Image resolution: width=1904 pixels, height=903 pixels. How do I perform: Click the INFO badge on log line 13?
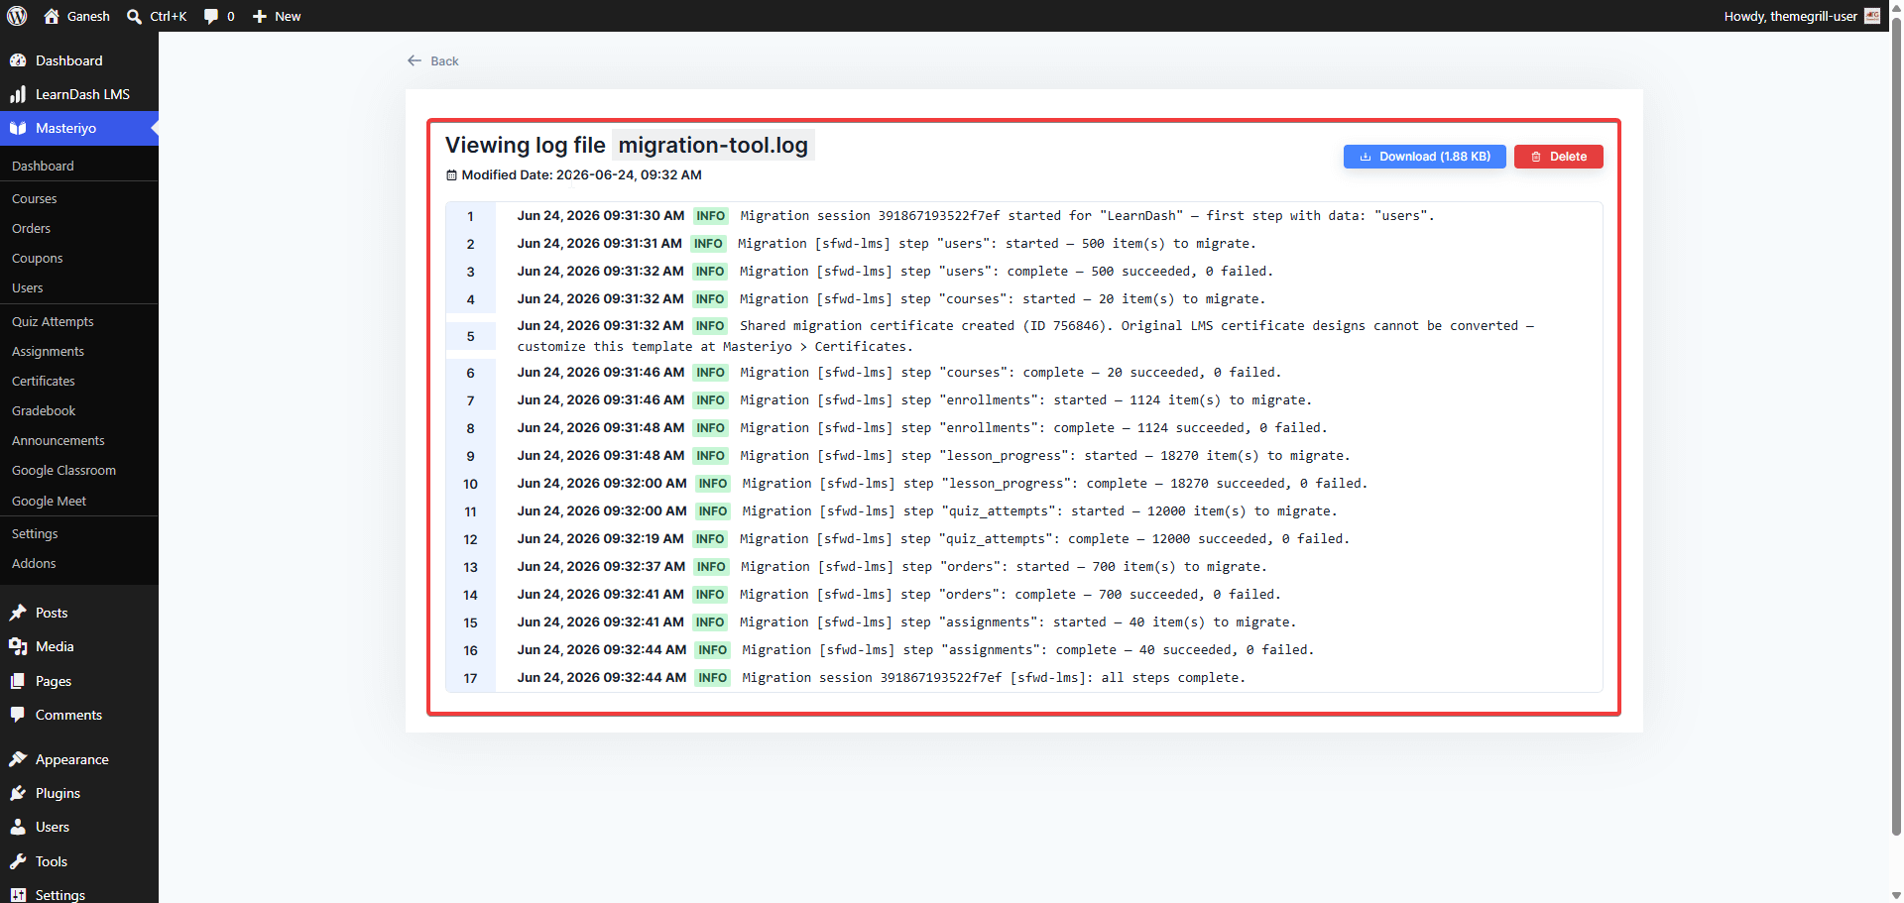(711, 566)
